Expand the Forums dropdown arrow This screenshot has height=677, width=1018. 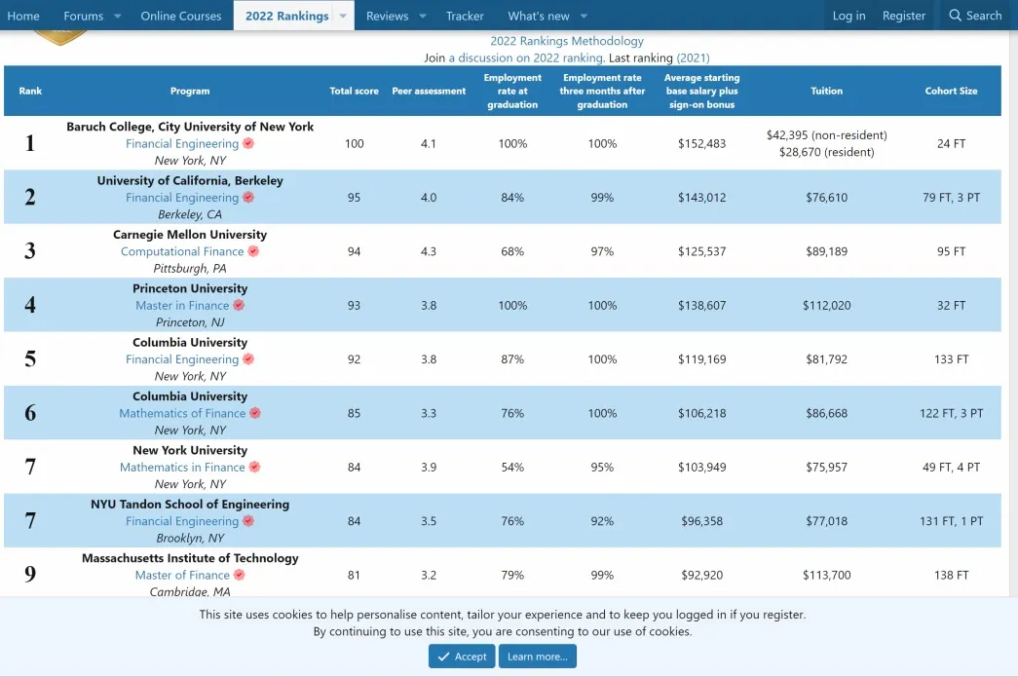(x=118, y=16)
